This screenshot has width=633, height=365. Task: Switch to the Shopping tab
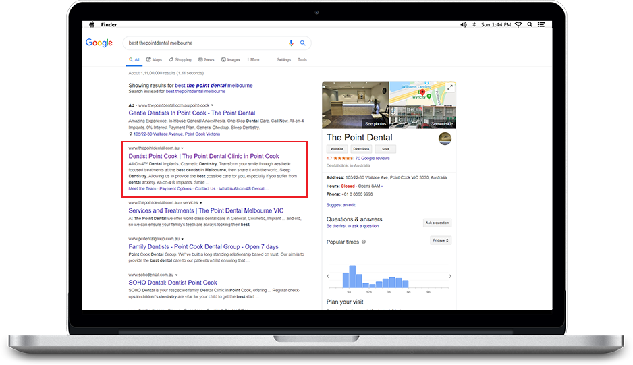point(180,60)
